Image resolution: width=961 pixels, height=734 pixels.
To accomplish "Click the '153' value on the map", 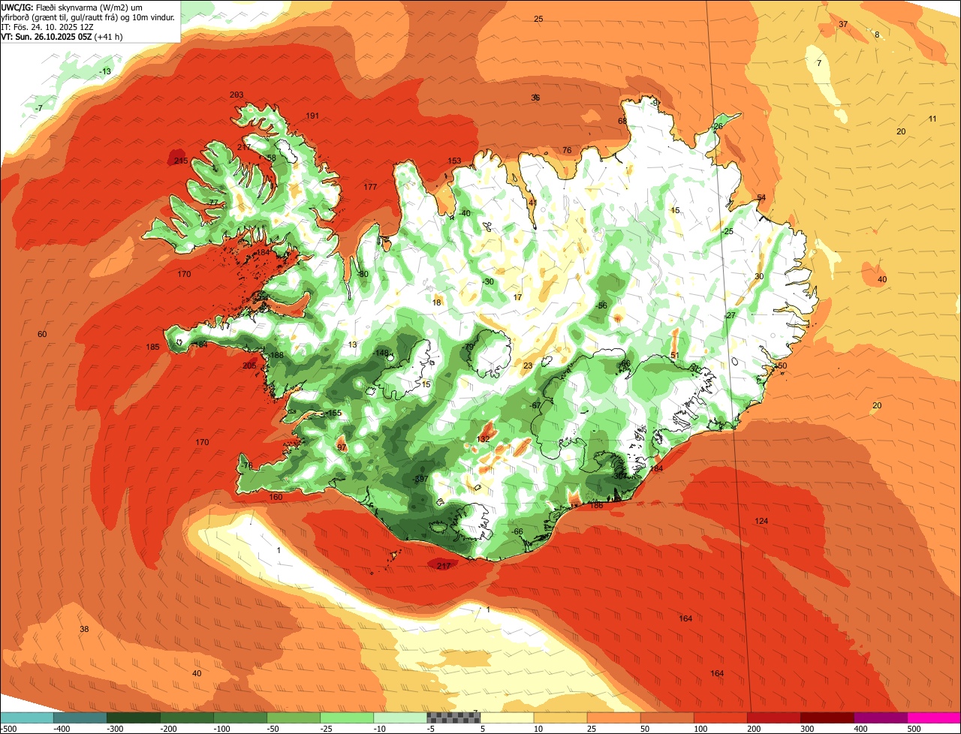I will (454, 161).
